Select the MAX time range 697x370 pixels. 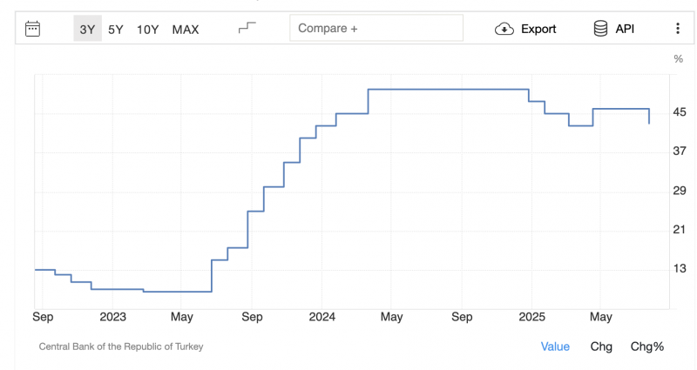point(186,29)
